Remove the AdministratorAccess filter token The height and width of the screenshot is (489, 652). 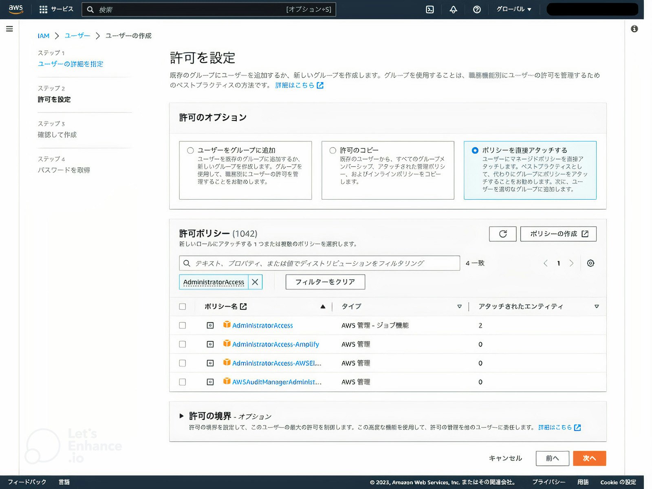pos(255,282)
